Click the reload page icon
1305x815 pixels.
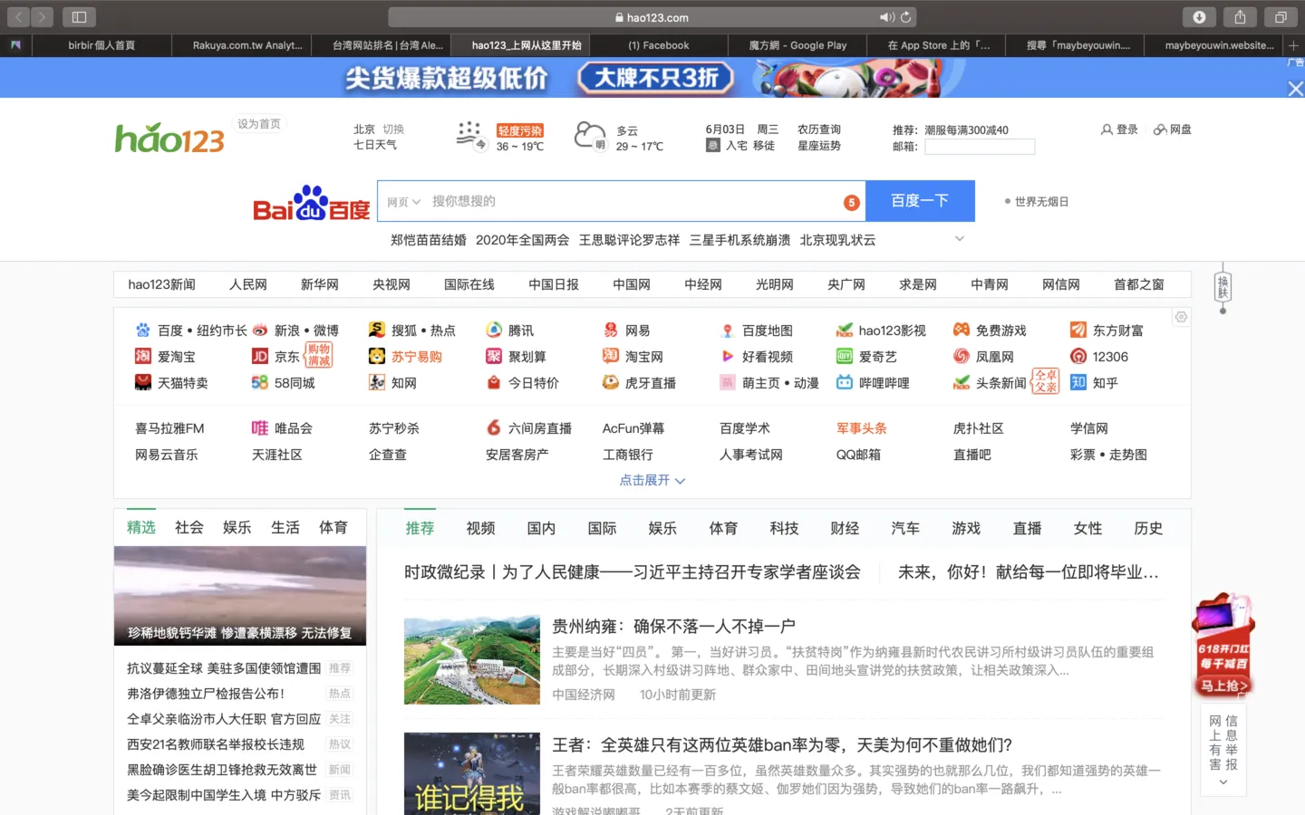905,17
